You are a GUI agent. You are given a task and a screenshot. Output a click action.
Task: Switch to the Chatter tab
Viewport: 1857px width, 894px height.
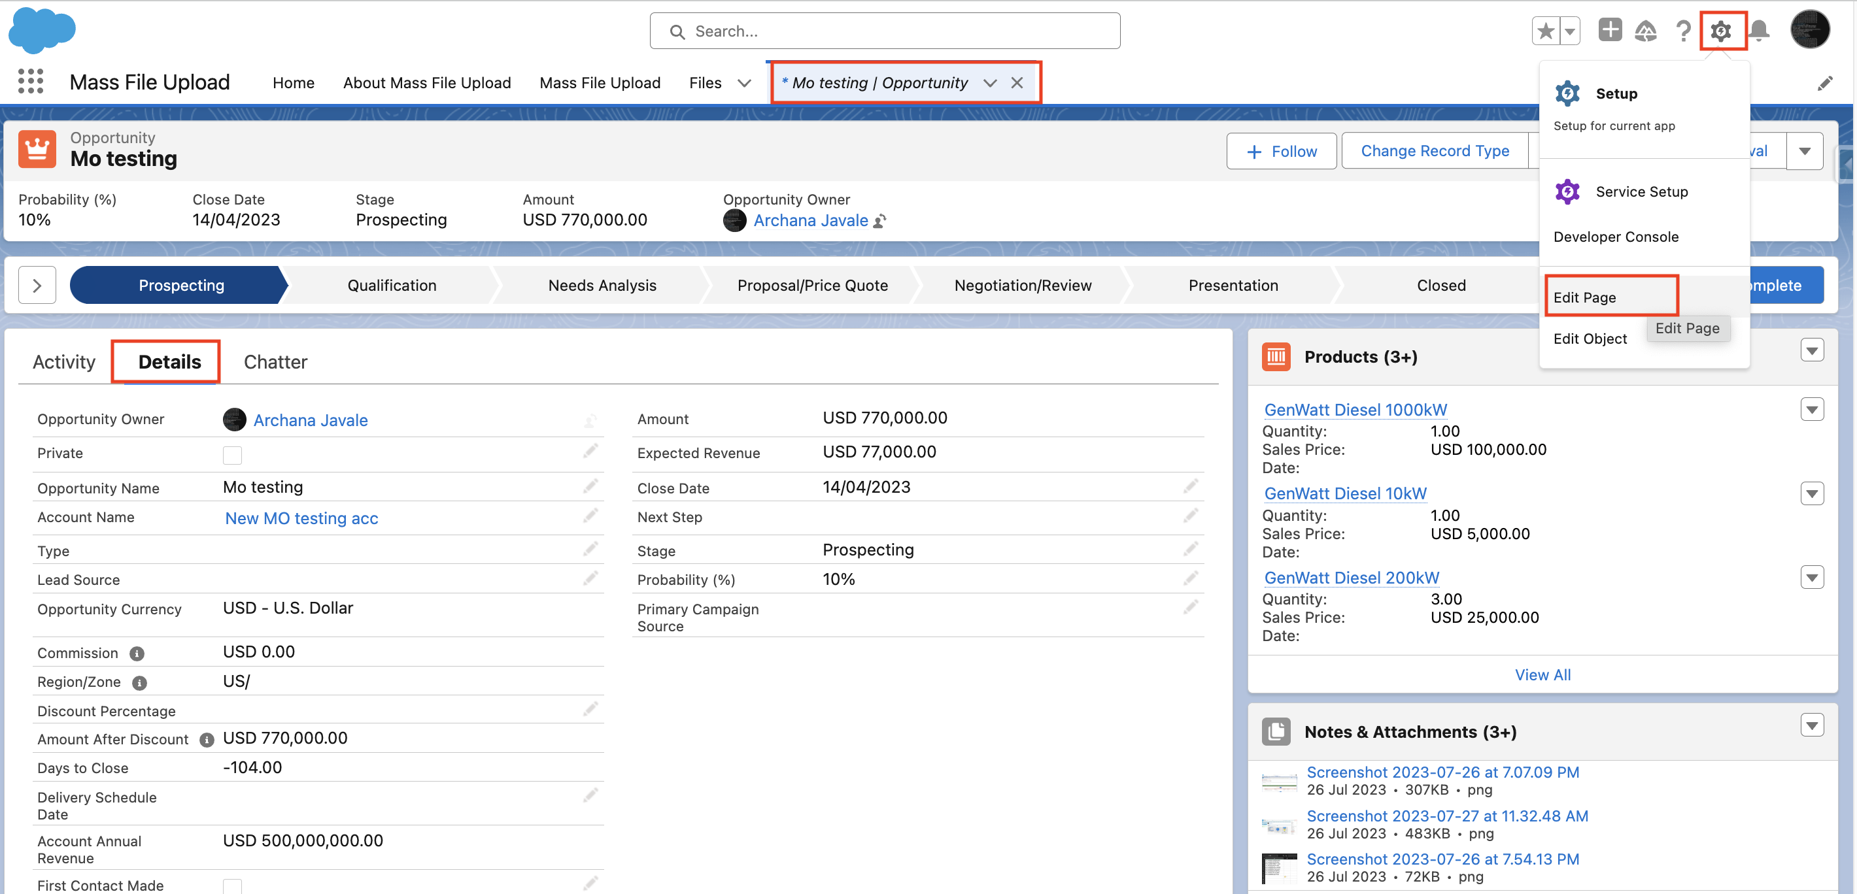coord(275,361)
